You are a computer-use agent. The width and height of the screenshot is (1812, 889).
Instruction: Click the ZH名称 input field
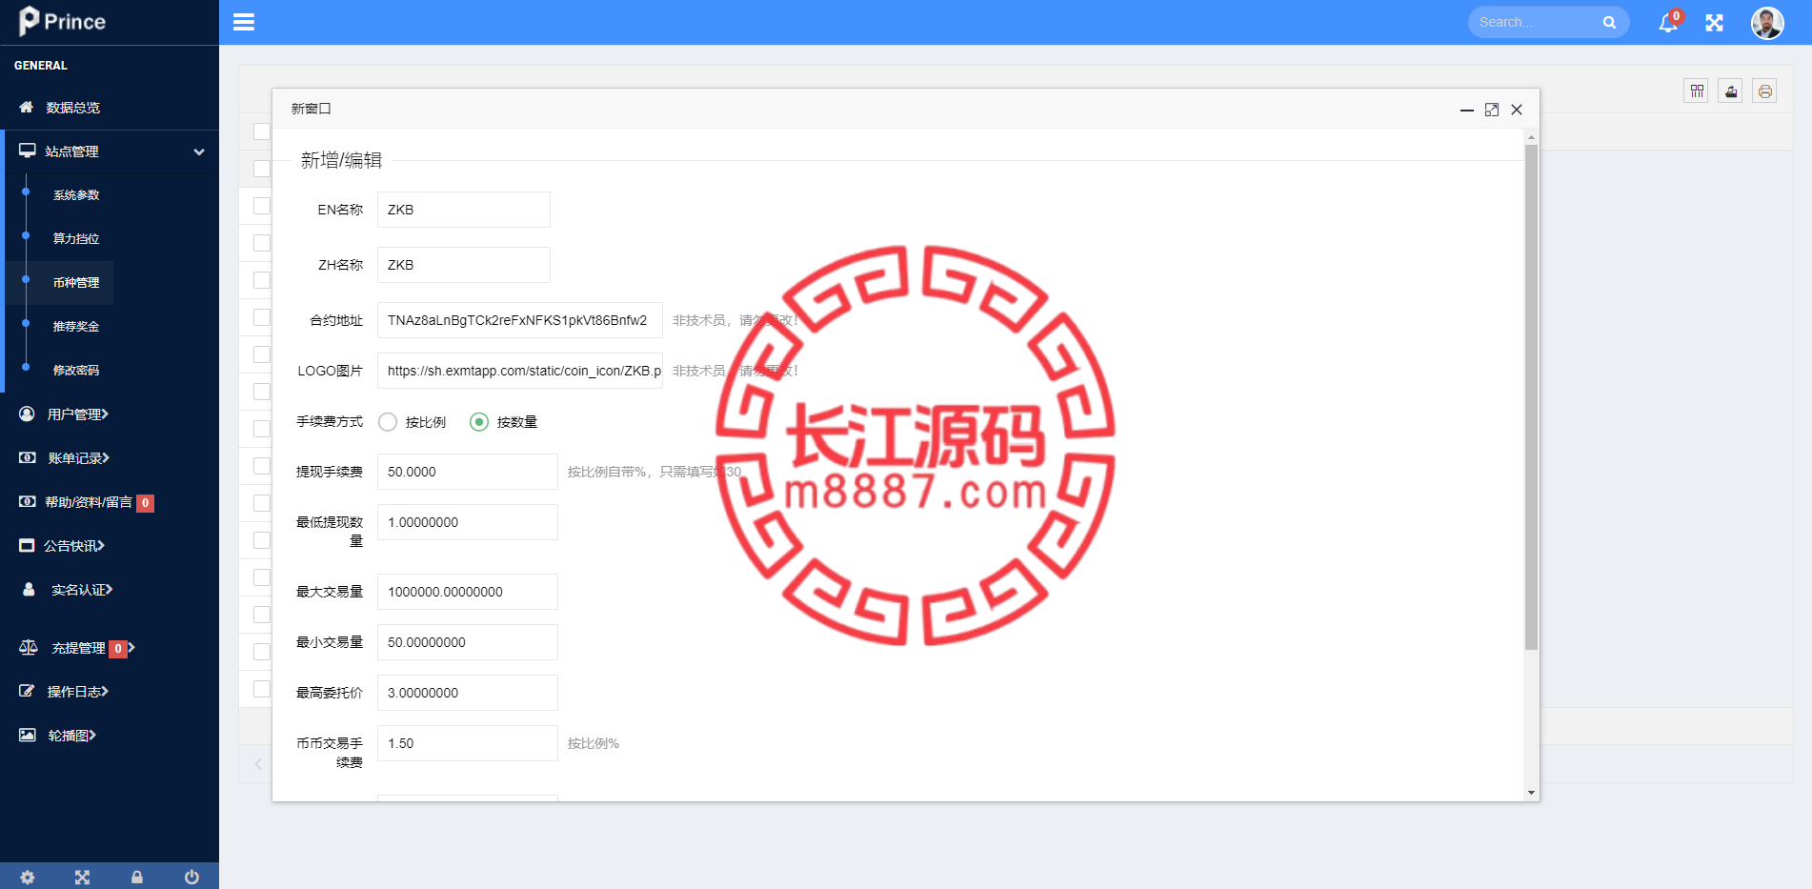(464, 265)
